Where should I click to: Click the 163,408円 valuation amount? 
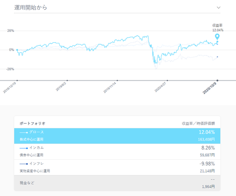(x=206, y=140)
